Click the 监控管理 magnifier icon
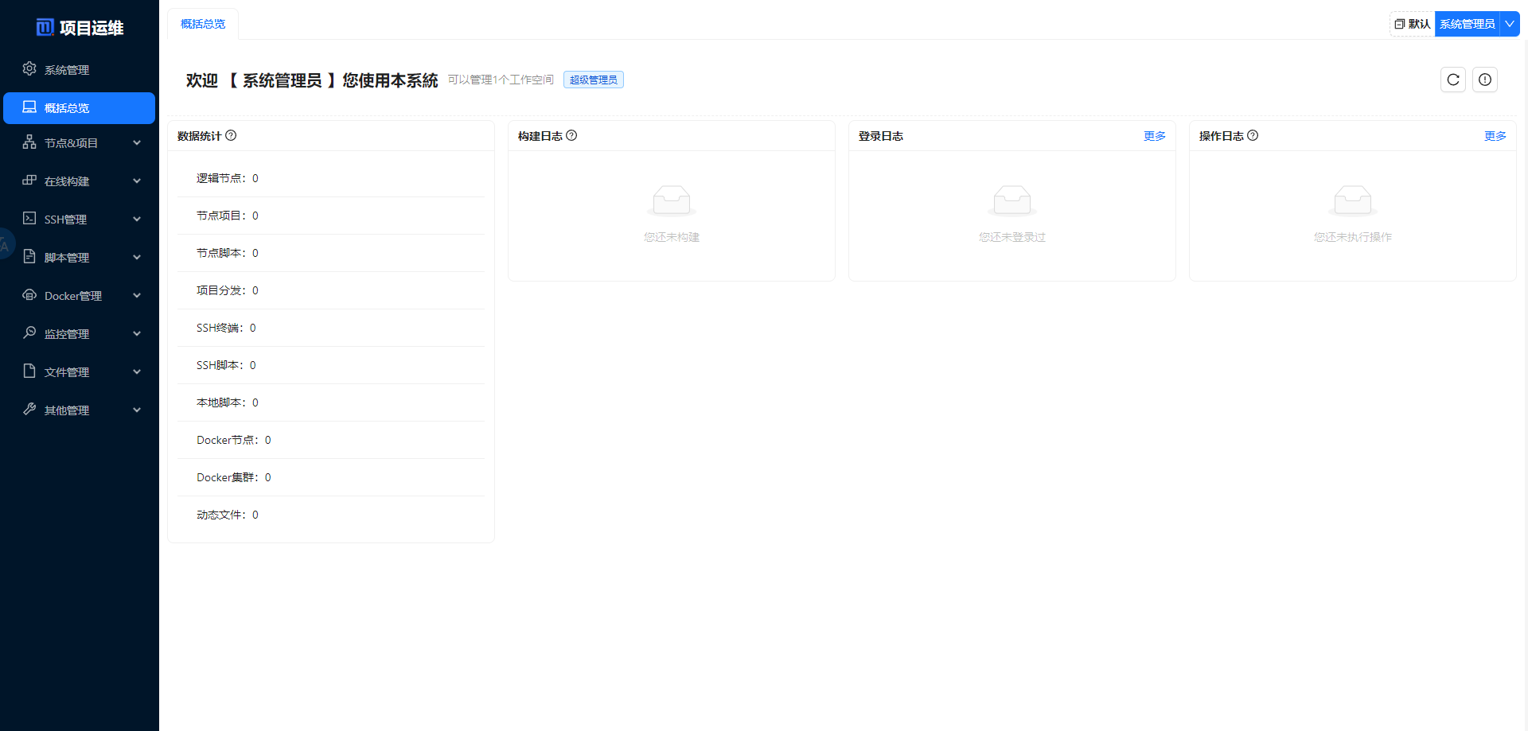 coord(29,333)
